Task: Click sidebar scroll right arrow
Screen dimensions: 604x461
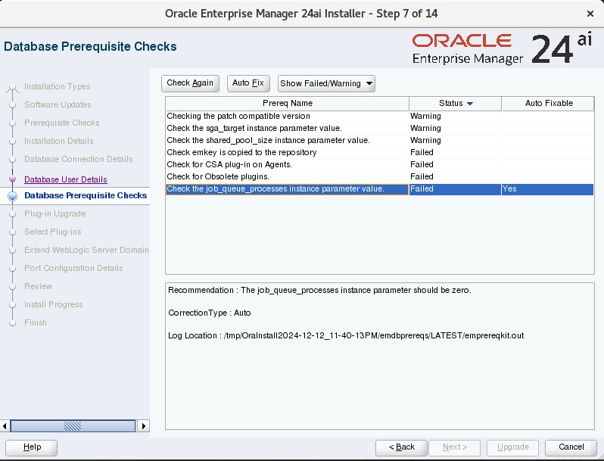Action: (x=144, y=426)
